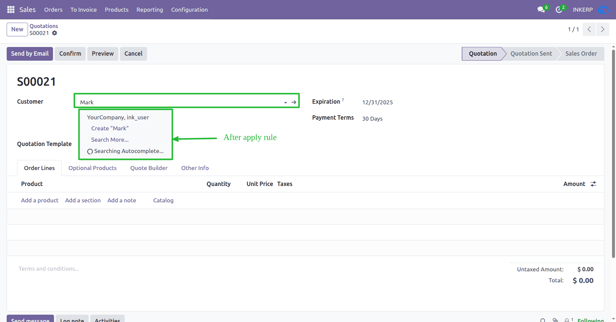Go to previous record arrow
The image size is (616, 322).
[x=589, y=29]
